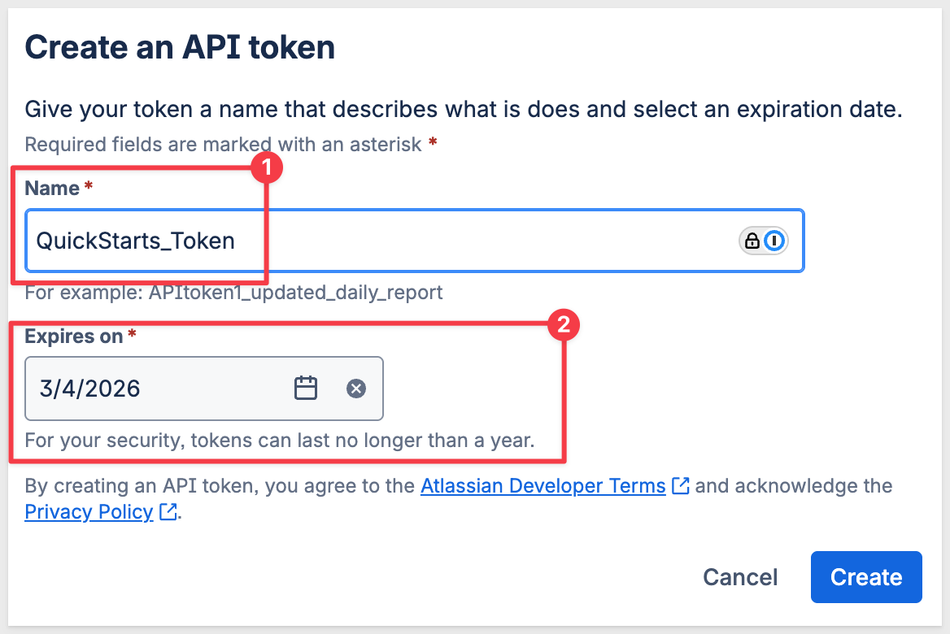The height and width of the screenshot is (634, 950).
Task: Open the calendar date picker icon
Action: point(305,389)
